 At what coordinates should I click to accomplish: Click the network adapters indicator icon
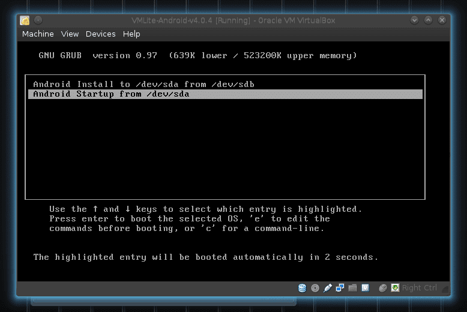coord(340,288)
